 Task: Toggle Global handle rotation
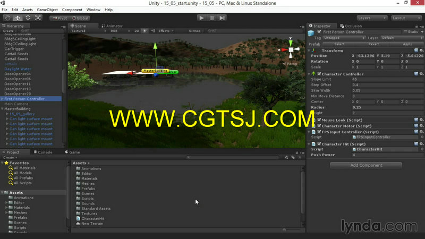[80, 18]
